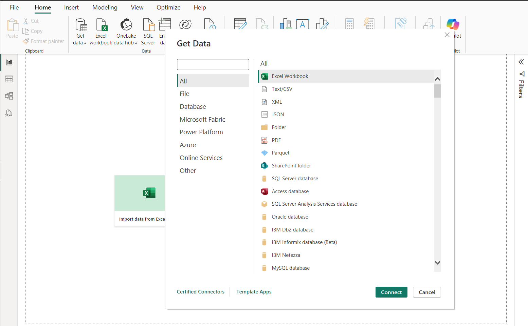Viewport: 528px width, 326px height.
Task: Click the Get Data search box
Action: (213, 65)
